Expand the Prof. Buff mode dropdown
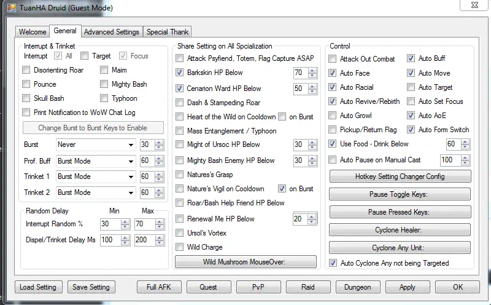The width and height of the screenshot is (491, 305). pyautogui.click(x=96, y=161)
